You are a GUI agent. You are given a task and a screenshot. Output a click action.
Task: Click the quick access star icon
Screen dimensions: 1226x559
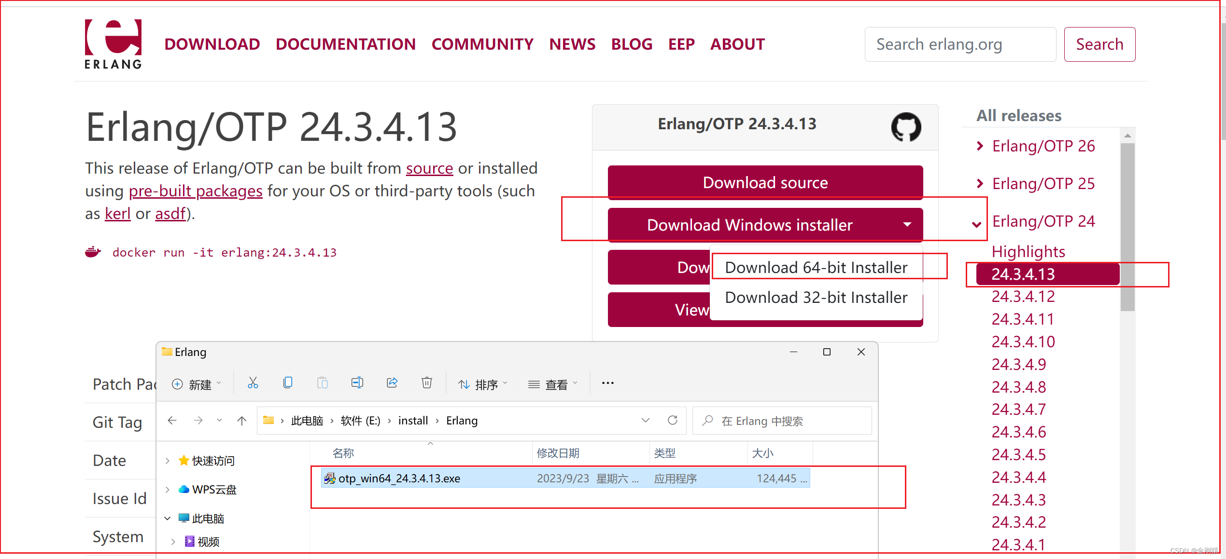[x=183, y=461]
